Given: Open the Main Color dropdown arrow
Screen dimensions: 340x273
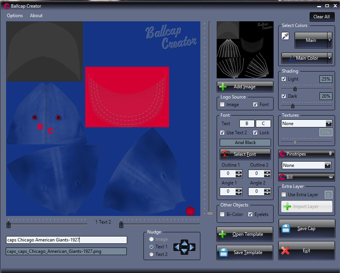Looking at the screenshot, I should click(329, 58).
